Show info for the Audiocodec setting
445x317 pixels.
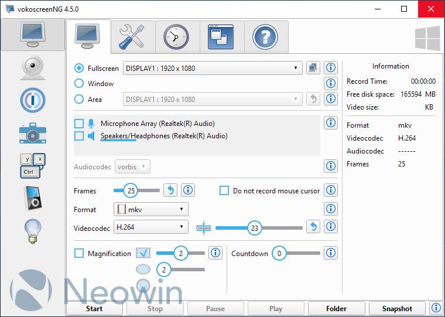(x=331, y=166)
